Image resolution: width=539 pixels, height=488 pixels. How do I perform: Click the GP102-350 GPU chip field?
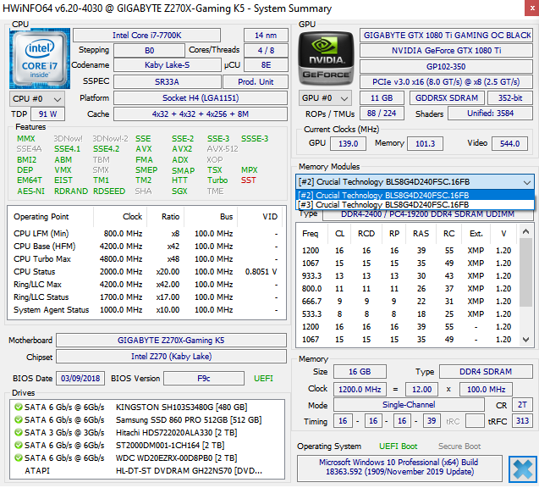pyautogui.click(x=446, y=66)
